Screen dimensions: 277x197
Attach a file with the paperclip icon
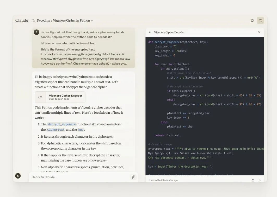(x=133, y=177)
